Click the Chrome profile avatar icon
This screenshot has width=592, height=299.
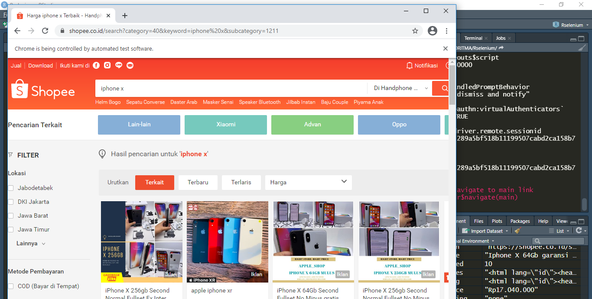point(432,31)
